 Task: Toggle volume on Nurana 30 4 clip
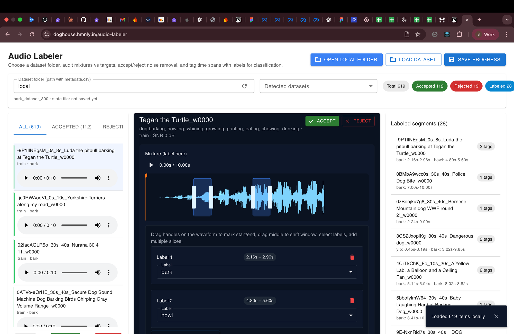point(98,273)
